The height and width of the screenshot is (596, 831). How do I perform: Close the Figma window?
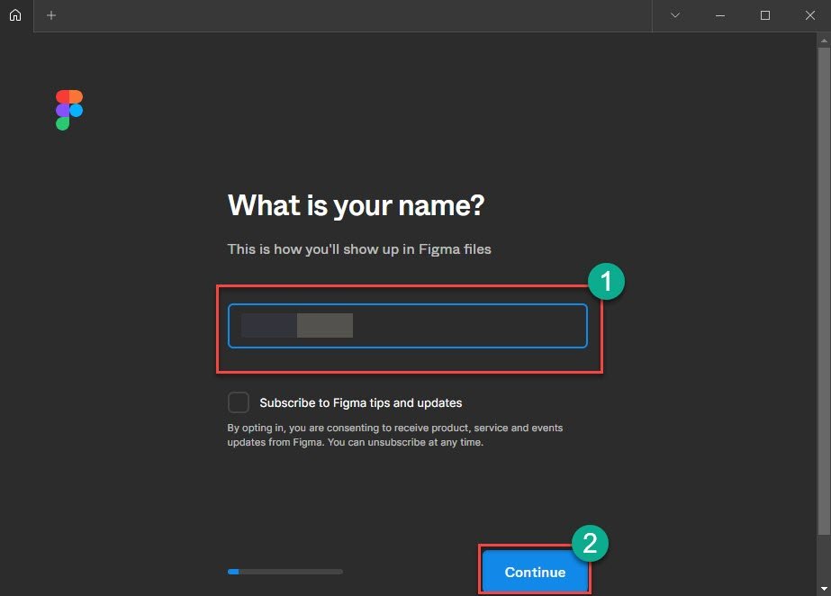809,15
